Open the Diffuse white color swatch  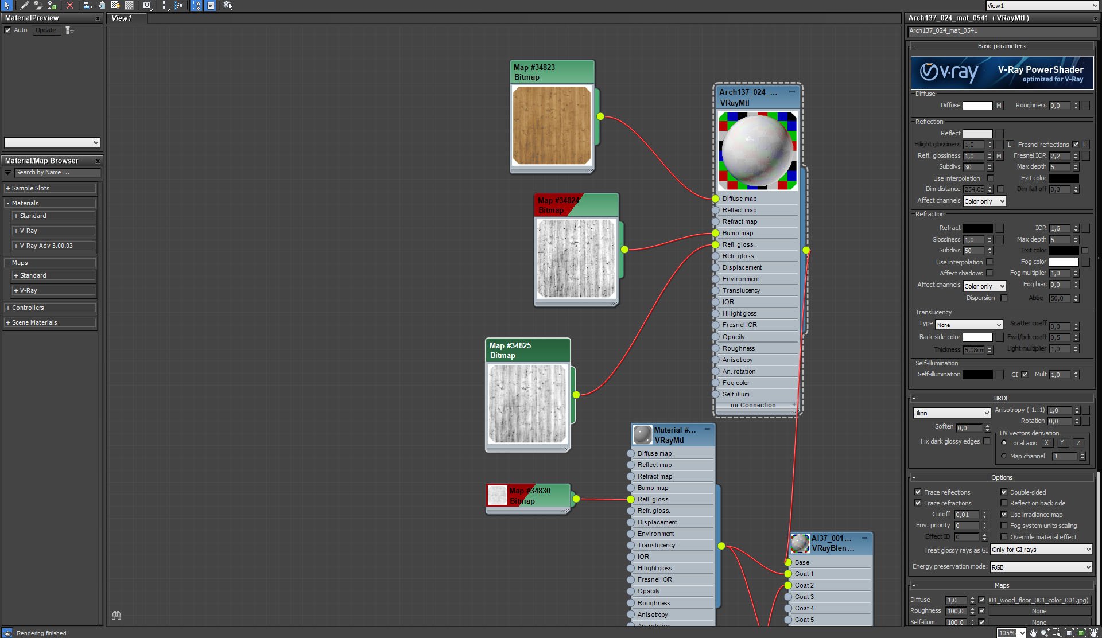(977, 106)
